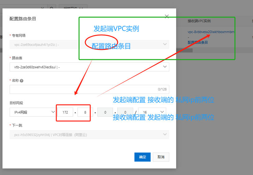Open the 标签筛选 dropdown
The height and width of the screenshot is (175, 253).
tap(73, 7)
